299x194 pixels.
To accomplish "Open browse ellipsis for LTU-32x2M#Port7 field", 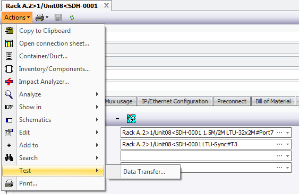I will click(x=279, y=133).
